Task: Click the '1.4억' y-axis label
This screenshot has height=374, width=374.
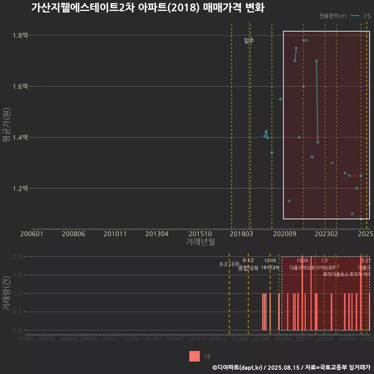Action: click(20, 138)
